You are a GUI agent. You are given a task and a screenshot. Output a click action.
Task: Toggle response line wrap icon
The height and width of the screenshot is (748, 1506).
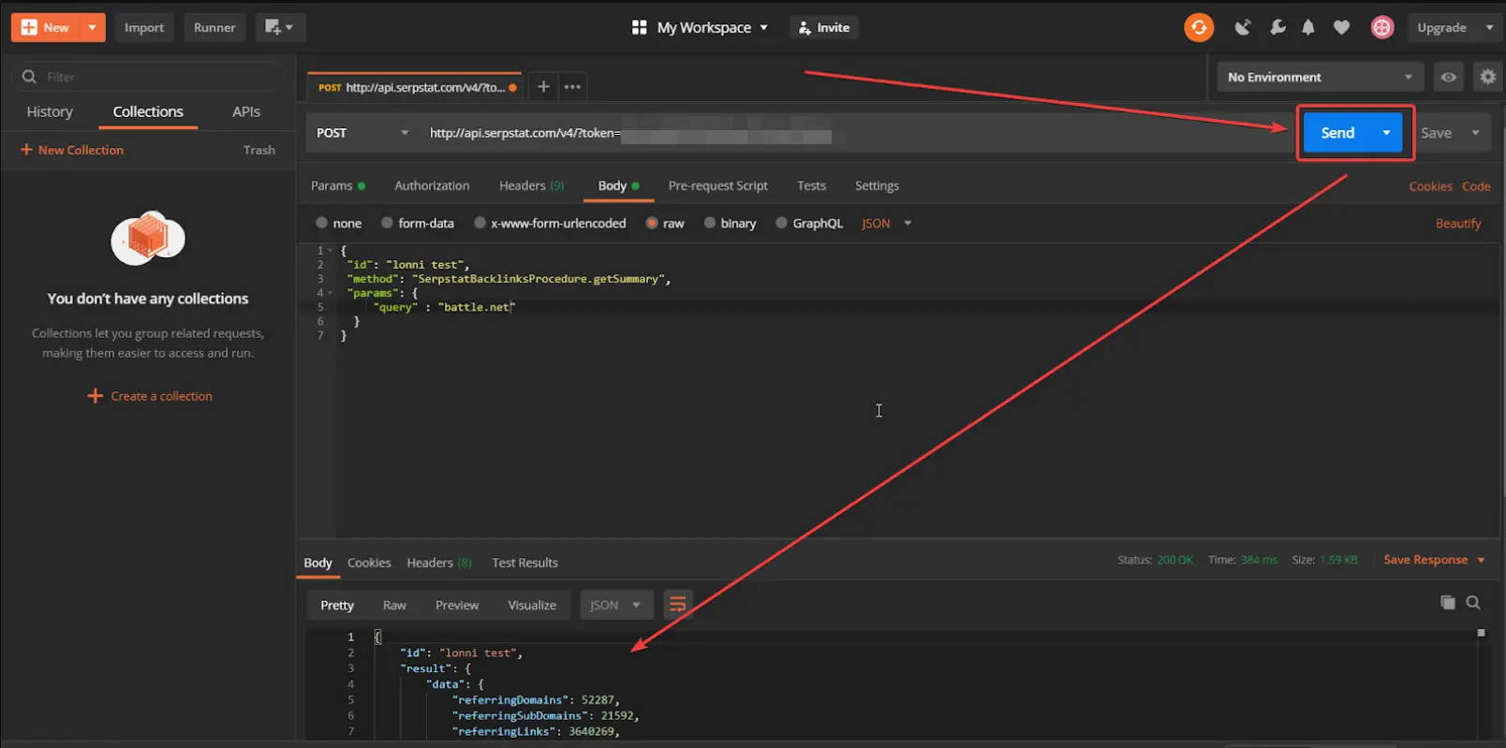(x=678, y=605)
